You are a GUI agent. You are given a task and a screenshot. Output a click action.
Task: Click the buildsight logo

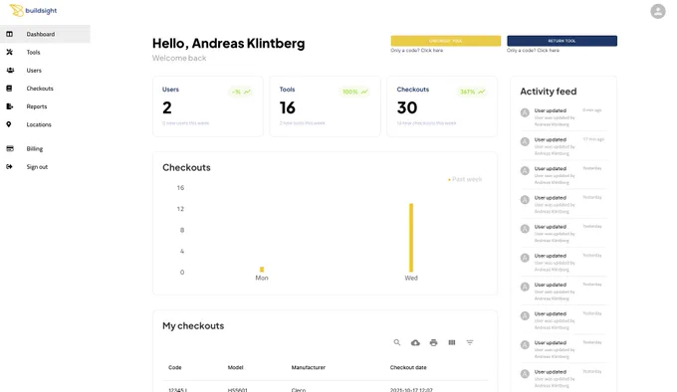[33, 10]
